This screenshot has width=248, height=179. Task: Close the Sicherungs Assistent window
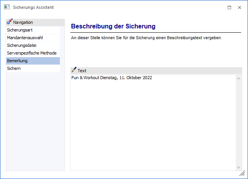[240, 7]
